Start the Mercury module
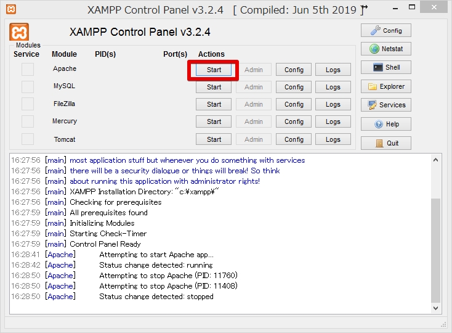Screen dimensions: 452x333 (x=214, y=121)
